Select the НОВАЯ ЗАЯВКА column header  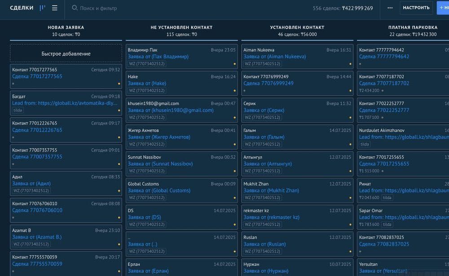tap(66, 27)
